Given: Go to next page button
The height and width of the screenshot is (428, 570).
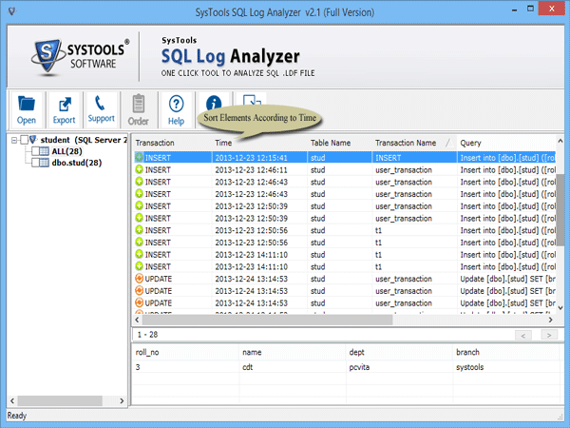Looking at the screenshot, I should (549, 335).
